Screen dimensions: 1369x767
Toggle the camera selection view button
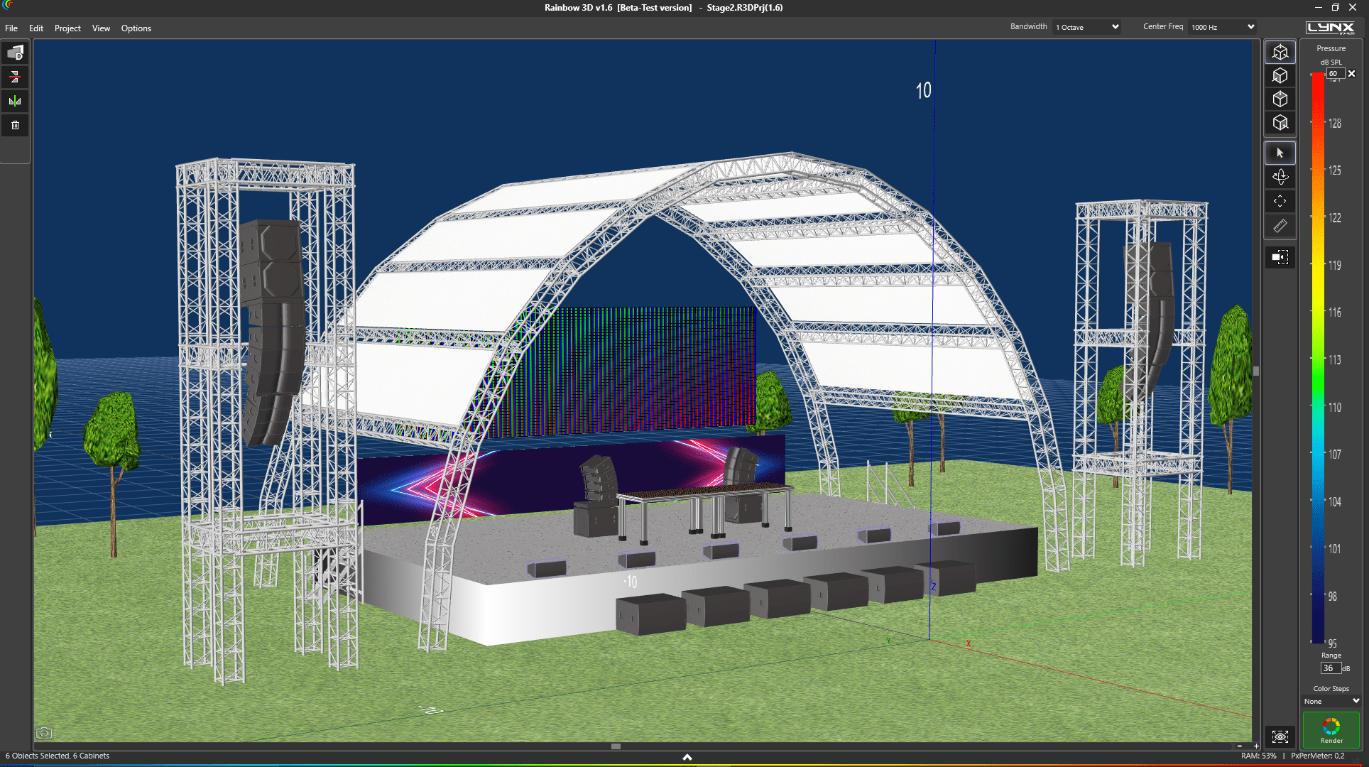(x=1280, y=257)
